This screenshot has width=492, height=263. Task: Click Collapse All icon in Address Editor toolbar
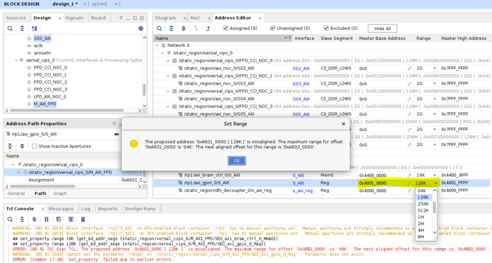click(171, 28)
